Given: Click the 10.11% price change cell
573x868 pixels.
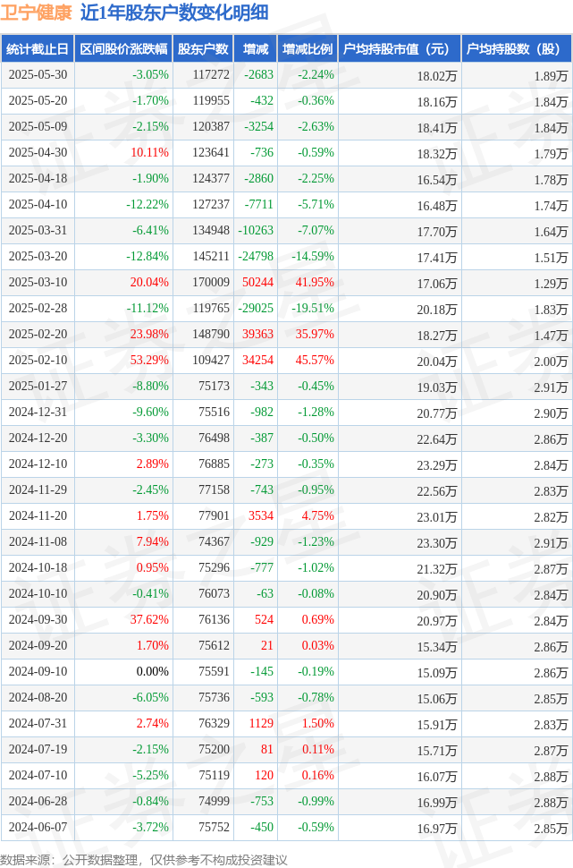Looking at the screenshot, I should [x=150, y=153].
